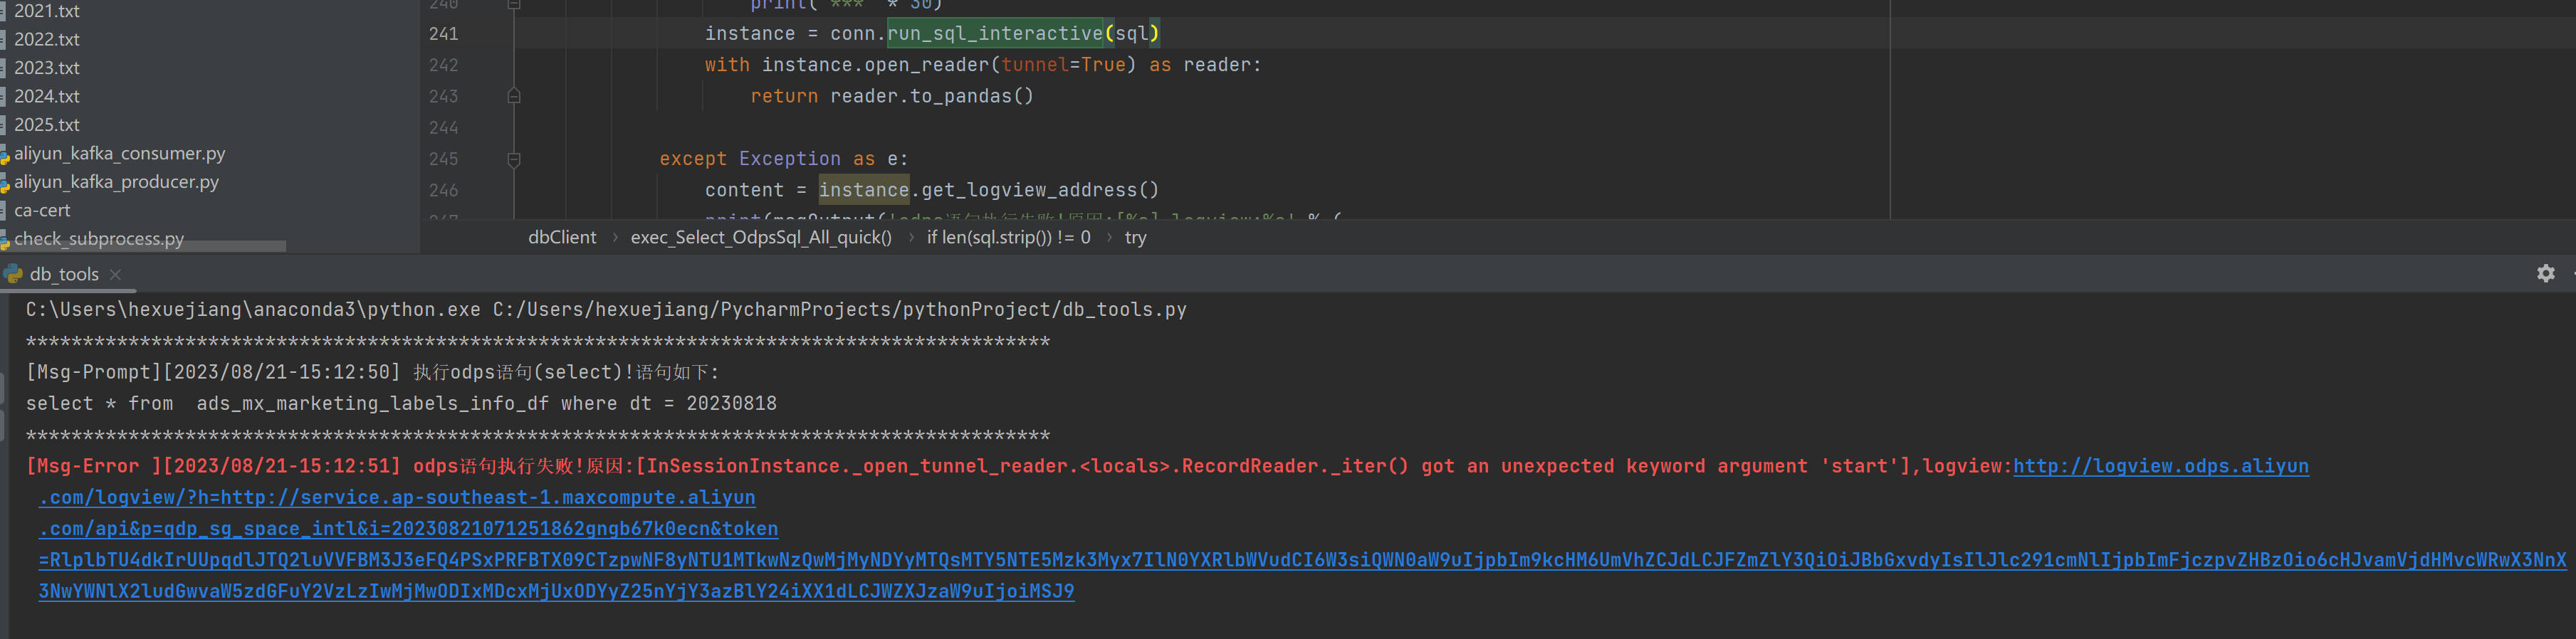The height and width of the screenshot is (639, 2576).
Task: Click 'except Exception as e:' line
Action: coord(783,159)
